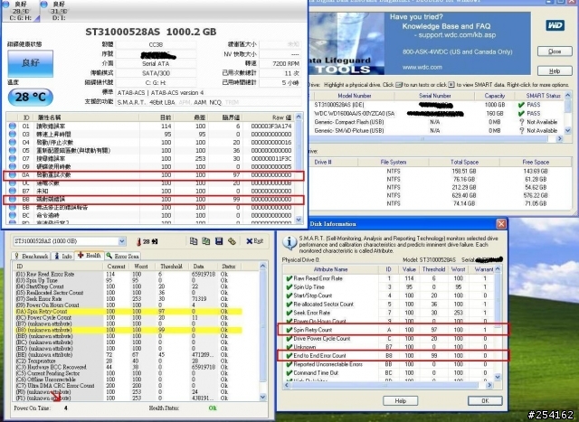
Task: Select Generic- Compact Flash (USB) row
Action: click(437, 122)
